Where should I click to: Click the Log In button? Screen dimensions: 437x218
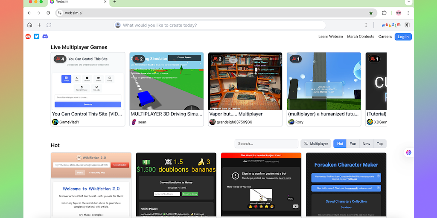tap(403, 37)
